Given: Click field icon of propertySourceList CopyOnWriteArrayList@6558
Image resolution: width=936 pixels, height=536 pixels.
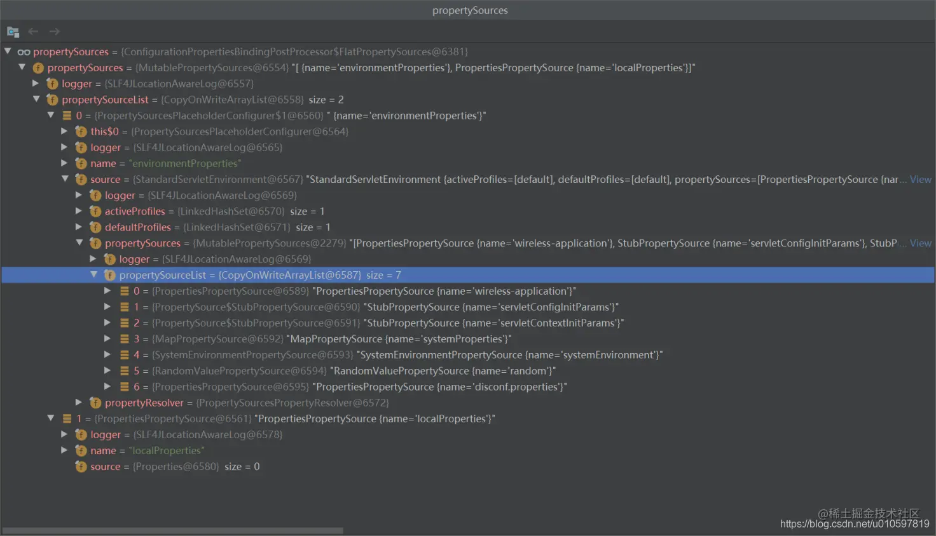Looking at the screenshot, I should 52,100.
